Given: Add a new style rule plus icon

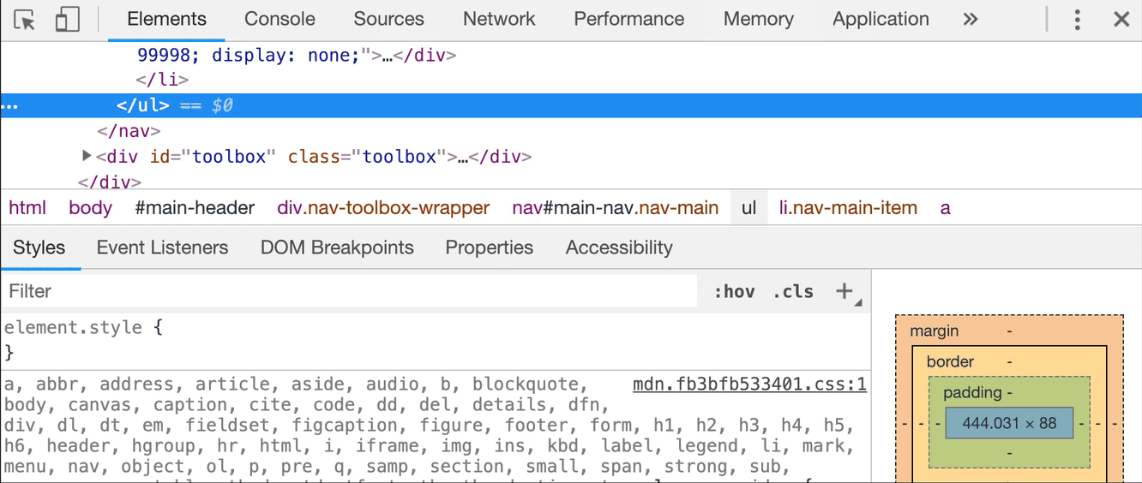Looking at the screenshot, I should point(844,291).
